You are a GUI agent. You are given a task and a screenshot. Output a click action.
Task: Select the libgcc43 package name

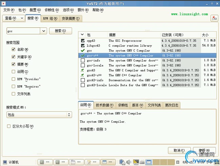pyautogui.click(x=93, y=46)
